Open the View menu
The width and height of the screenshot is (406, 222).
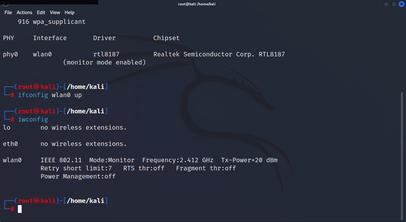point(55,13)
